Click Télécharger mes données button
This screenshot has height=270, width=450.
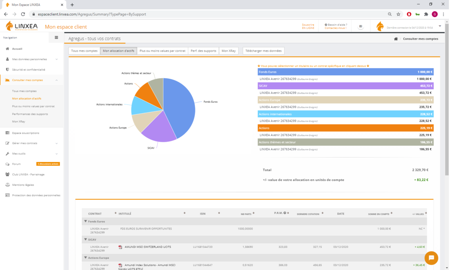[263, 51]
